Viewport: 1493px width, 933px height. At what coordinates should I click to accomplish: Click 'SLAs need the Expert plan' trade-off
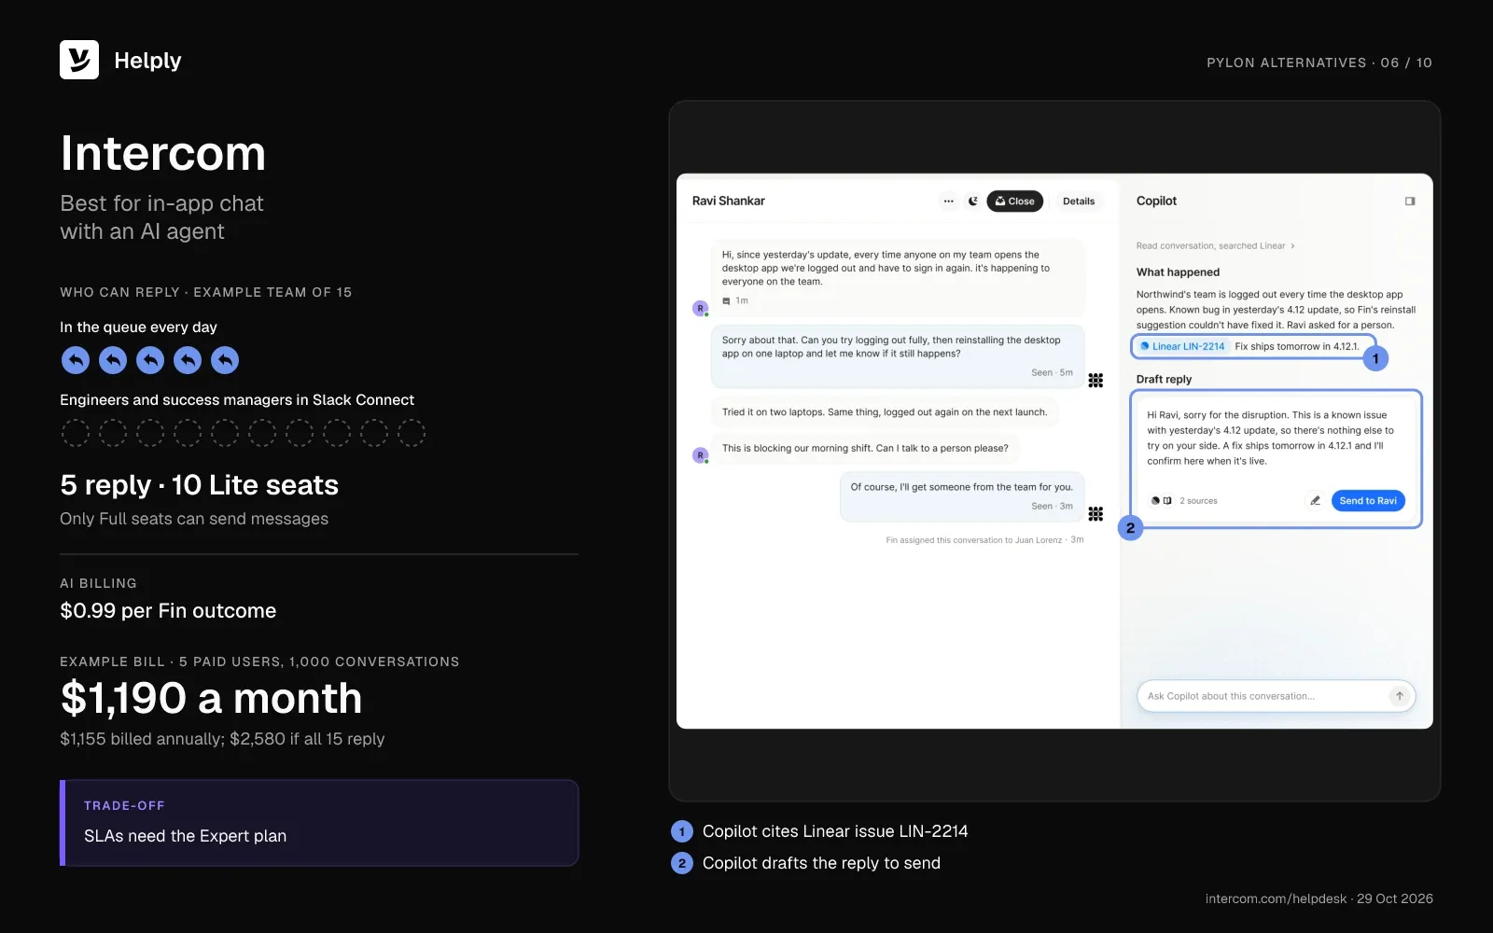pos(185,836)
